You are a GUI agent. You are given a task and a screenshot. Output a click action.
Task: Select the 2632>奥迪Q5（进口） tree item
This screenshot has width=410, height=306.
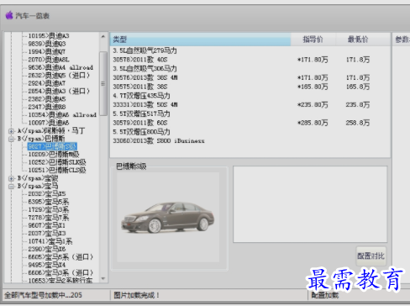(x=59, y=75)
